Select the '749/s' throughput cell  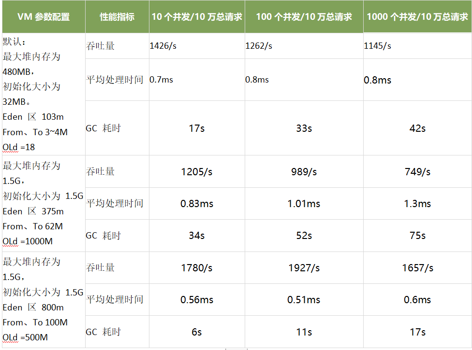click(x=417, y=171)
